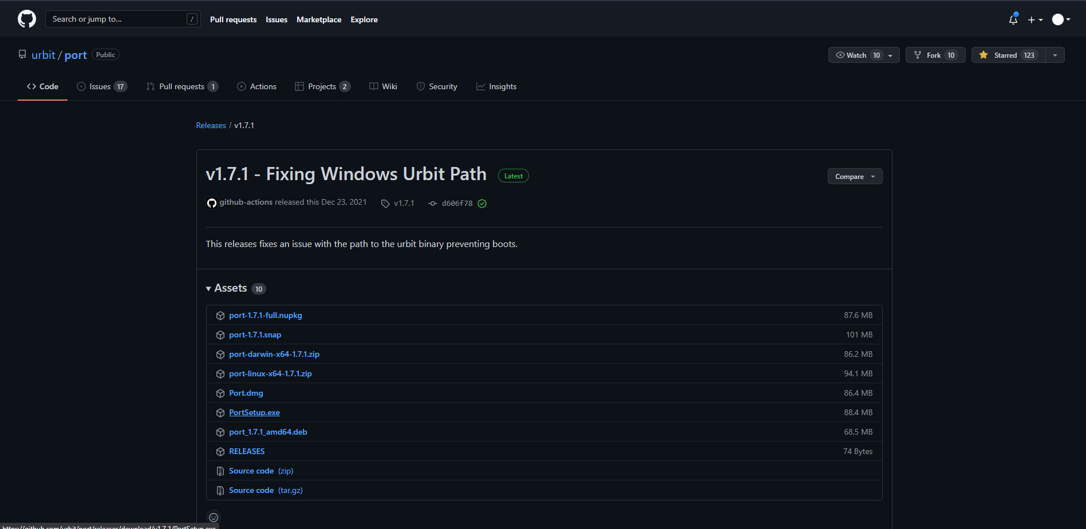Screen dimensions: 1086x529
Task: Open the port repository link
Action: pyautogui.click(x=76, y=55)
